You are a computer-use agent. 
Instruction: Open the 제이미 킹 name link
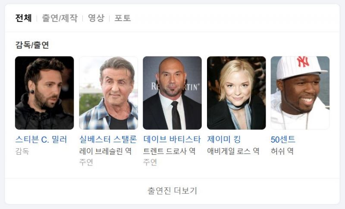pyautogui.click(x=224, y=139)
